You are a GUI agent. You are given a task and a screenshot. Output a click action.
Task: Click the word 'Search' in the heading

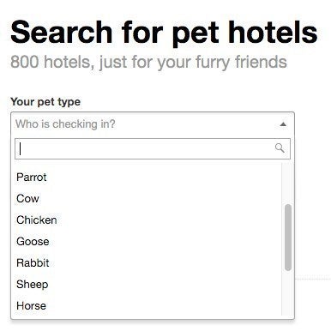tap(62, 32)
